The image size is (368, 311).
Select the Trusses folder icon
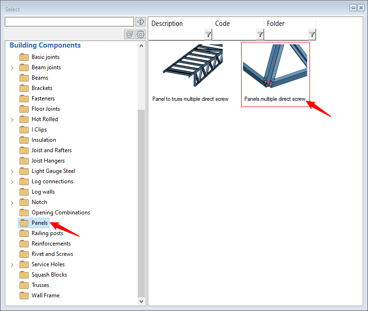(x=24, y=285)
